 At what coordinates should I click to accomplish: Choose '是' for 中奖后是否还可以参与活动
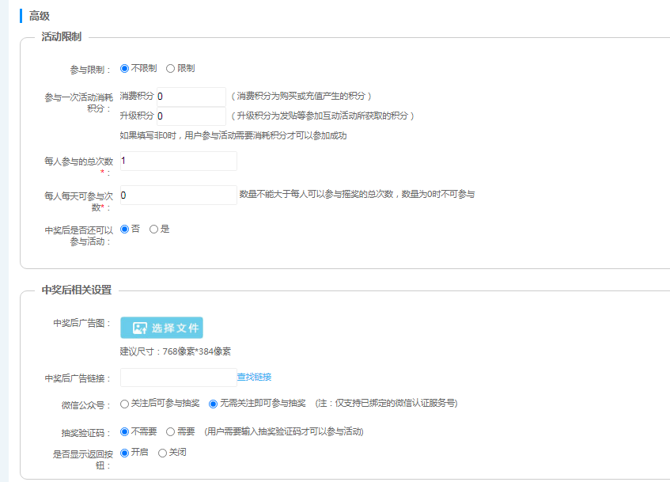point(154,230)
